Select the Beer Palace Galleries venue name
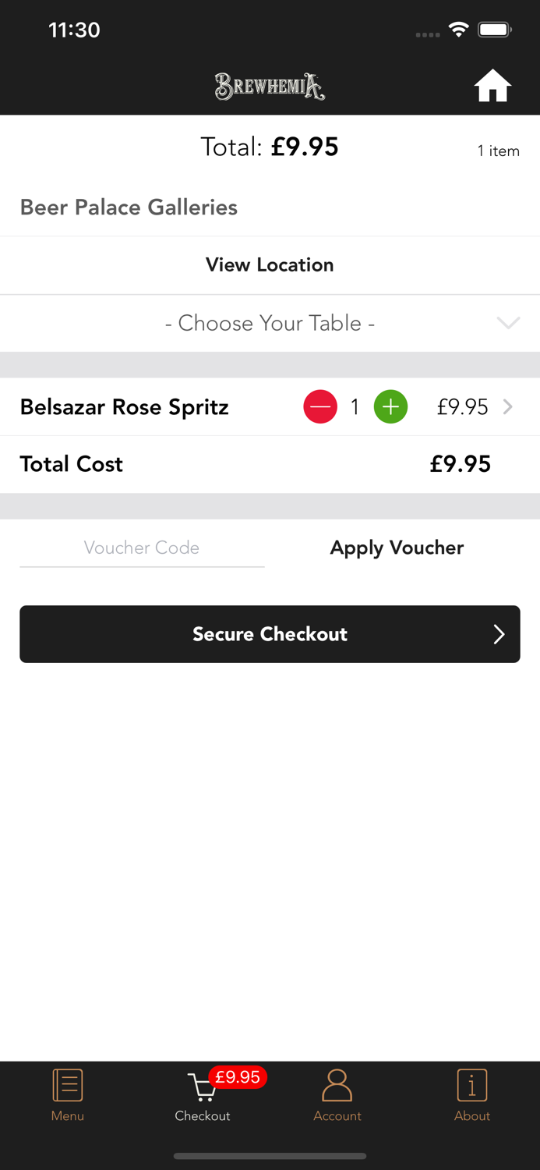The image size is (540, 1170). coord(129,207)
